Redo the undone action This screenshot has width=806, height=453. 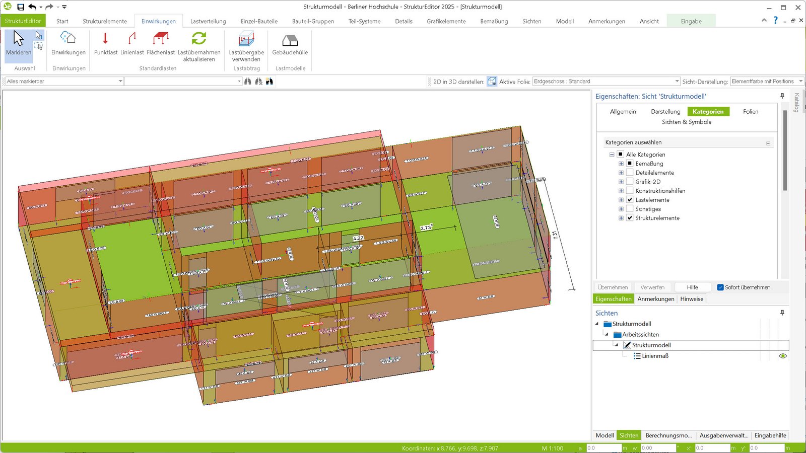(x=49, y=7)
